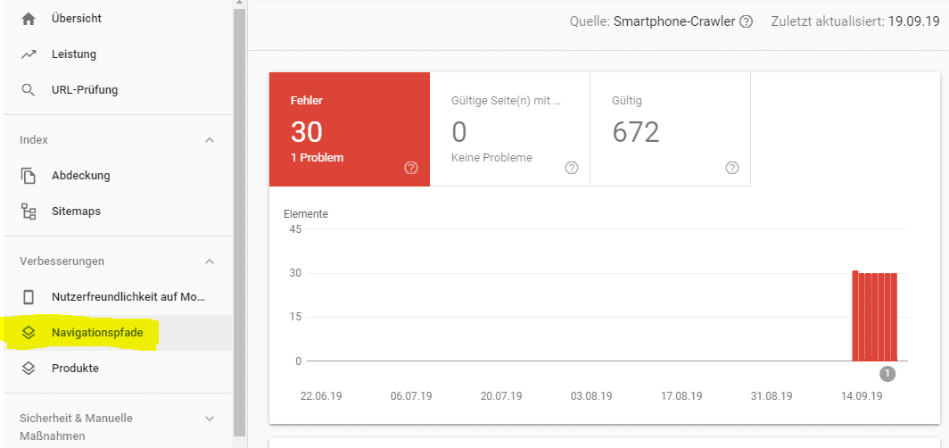Collapse the Verbesserungen section chevron

click(210, 261)
